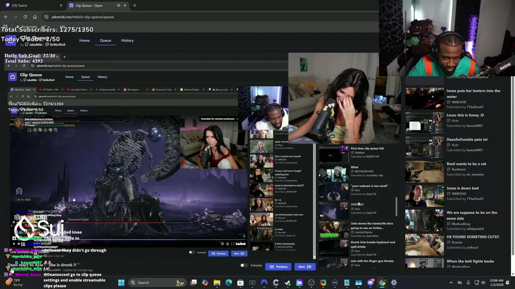Reload the jakemiki.me page
Image resolution: width=515 pixels, height=289 pixels.
25,17
